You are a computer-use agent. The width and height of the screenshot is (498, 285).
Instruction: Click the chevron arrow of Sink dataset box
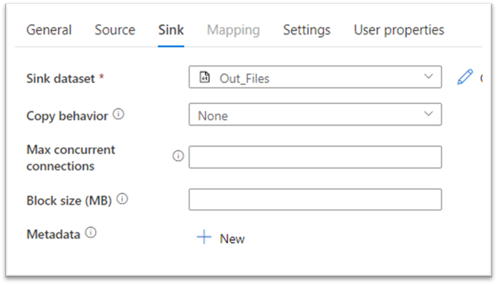[x=428, y=77]
